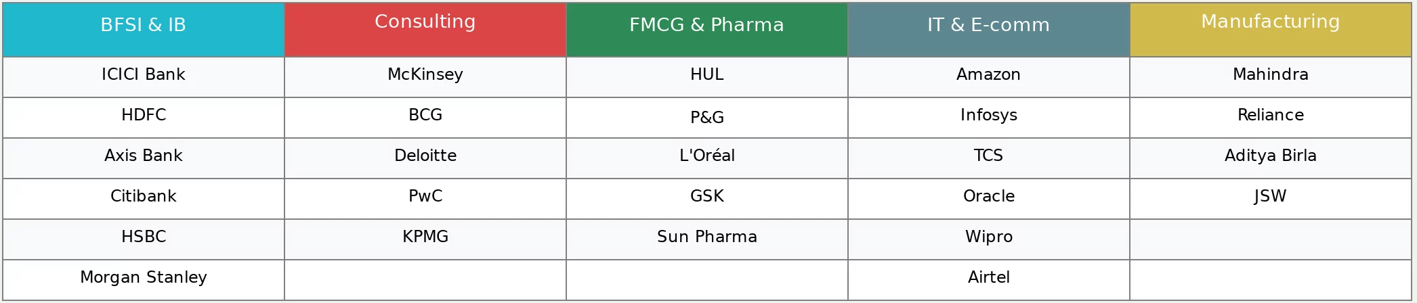The width and height of the screenshot is (1417, 303).
Task: Select the HUL cell
Action: pyautogui.click(x=706, y=75)
